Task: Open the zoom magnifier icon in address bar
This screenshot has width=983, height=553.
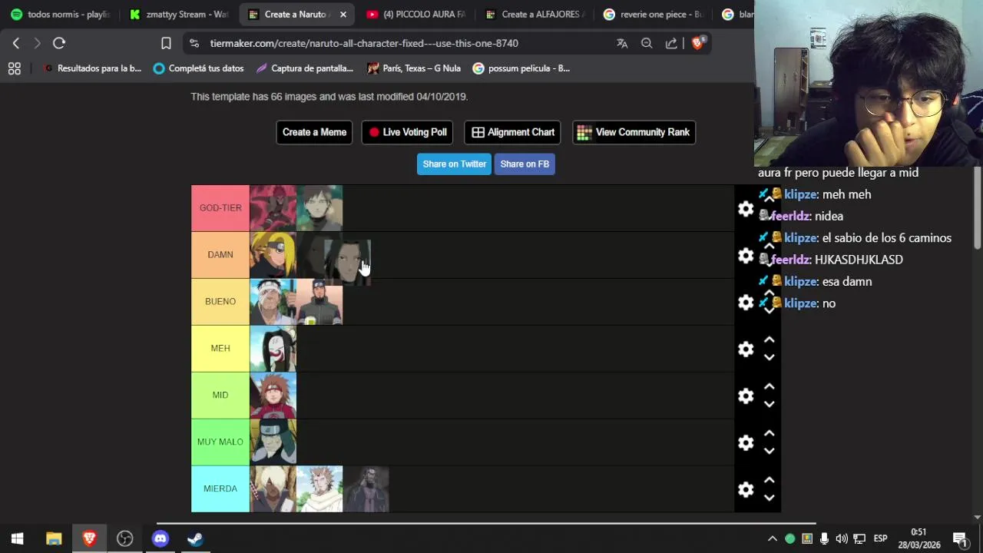Action: point(647,43)
